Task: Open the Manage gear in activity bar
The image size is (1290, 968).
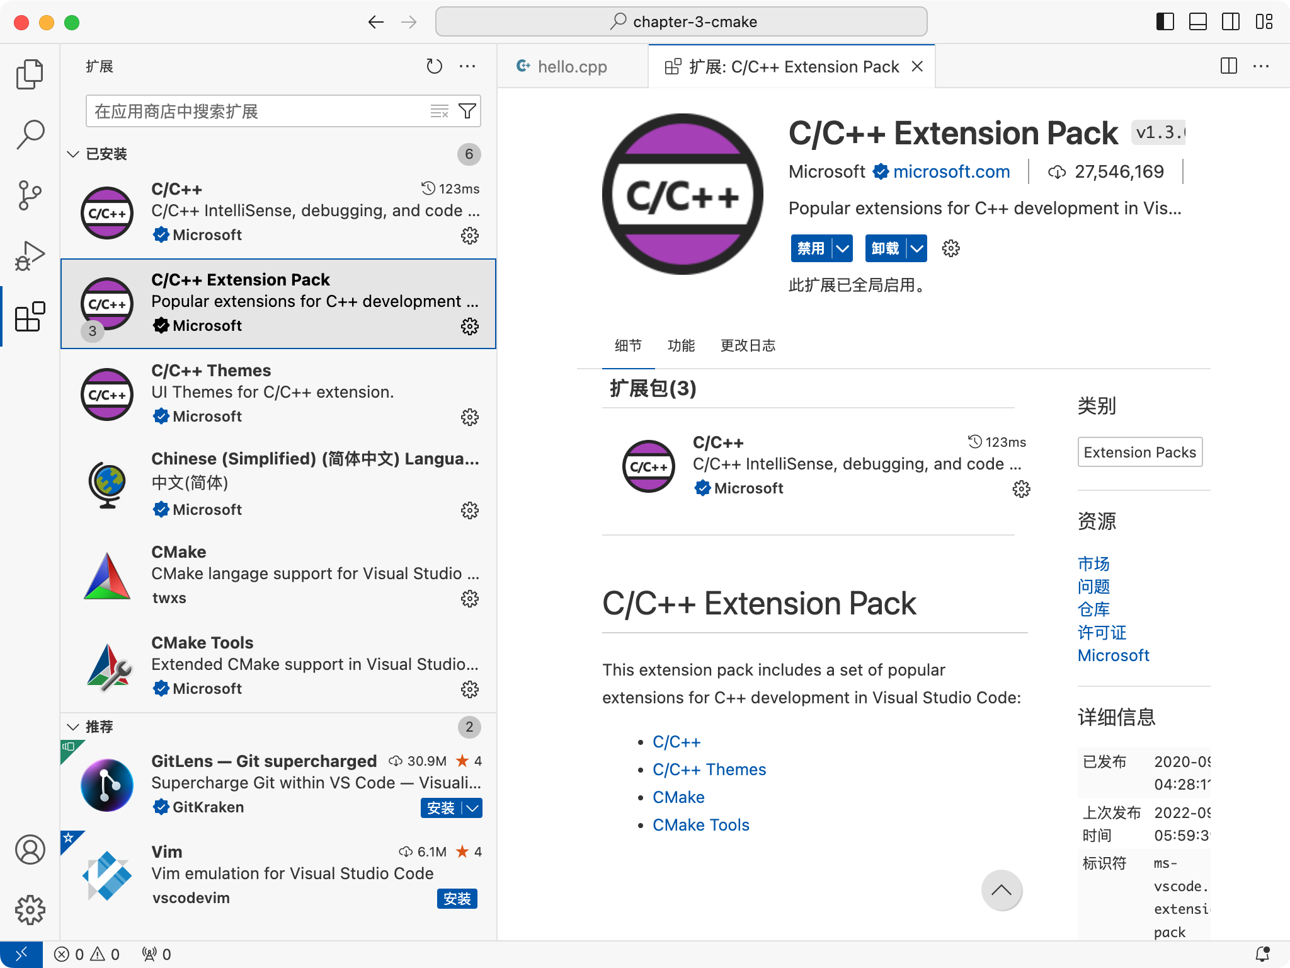Action: (30, 910)
